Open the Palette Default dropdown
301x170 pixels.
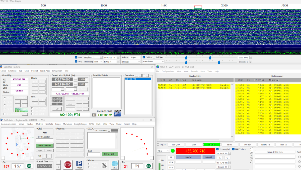coord(131,62)
